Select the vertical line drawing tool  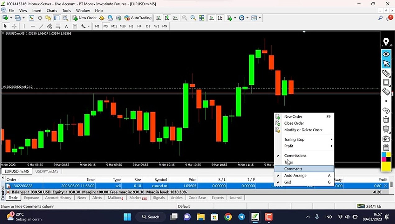coord(24,26)
